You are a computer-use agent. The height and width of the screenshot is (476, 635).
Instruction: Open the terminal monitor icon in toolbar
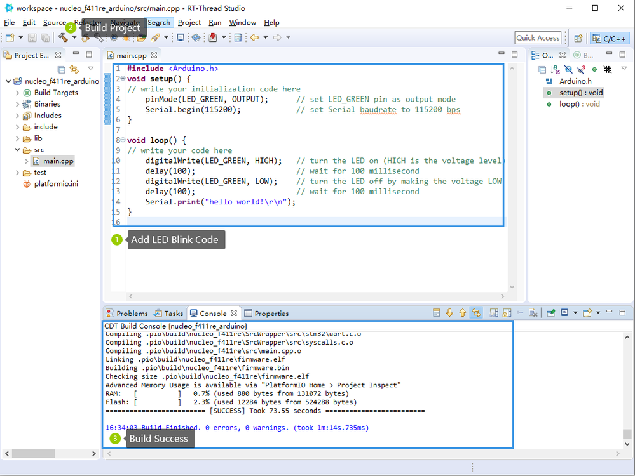181,37
